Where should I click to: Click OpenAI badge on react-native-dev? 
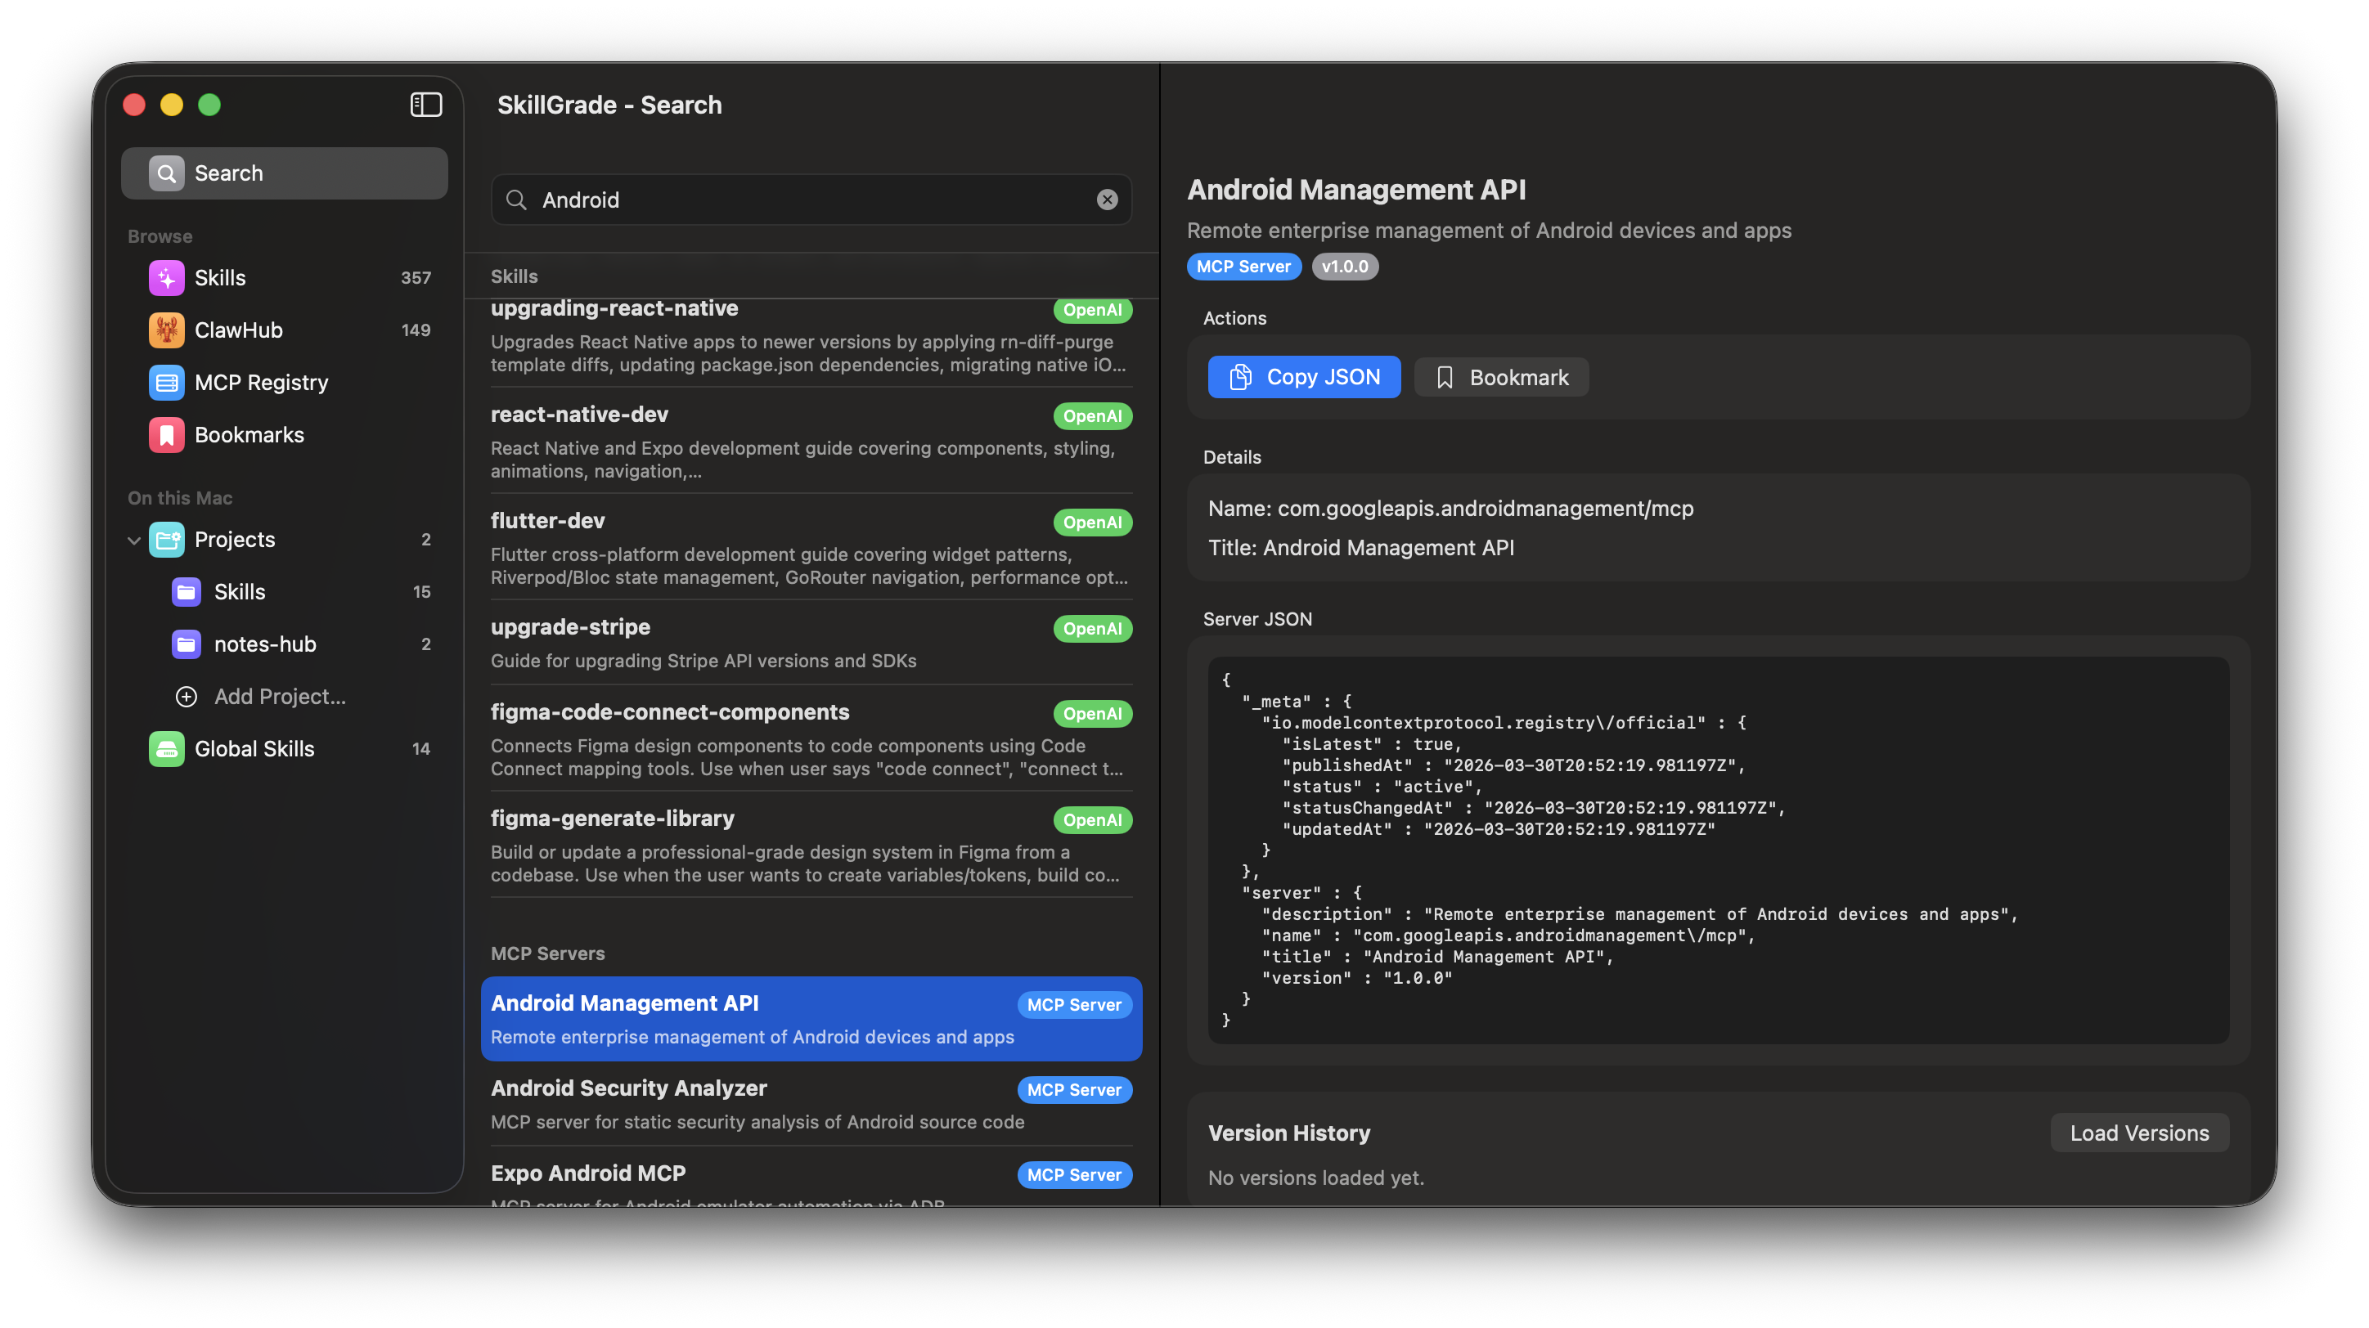[1093, 415]
